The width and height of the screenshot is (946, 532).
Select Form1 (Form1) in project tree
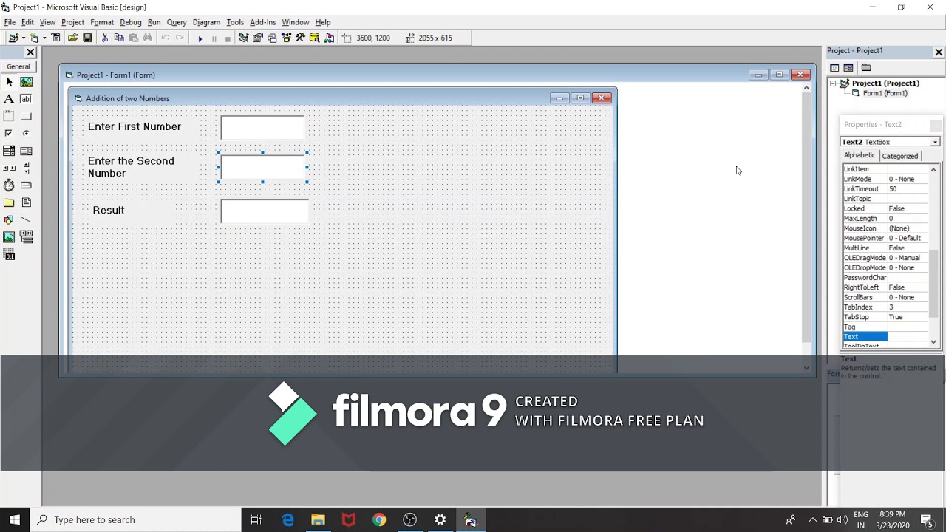point(885,93)
